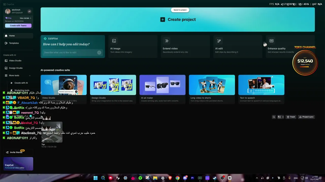Open the Excel icon in the taskbar

200,178
